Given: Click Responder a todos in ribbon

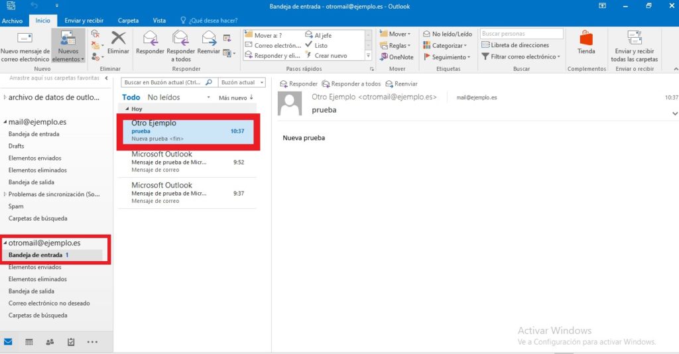Looking at the screenshot, I should (x=180, y=47).
